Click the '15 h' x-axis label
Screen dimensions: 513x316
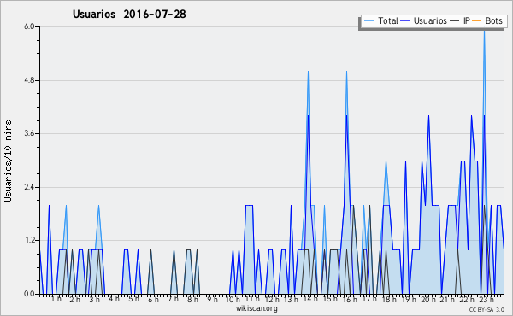(x=330, y=299)
